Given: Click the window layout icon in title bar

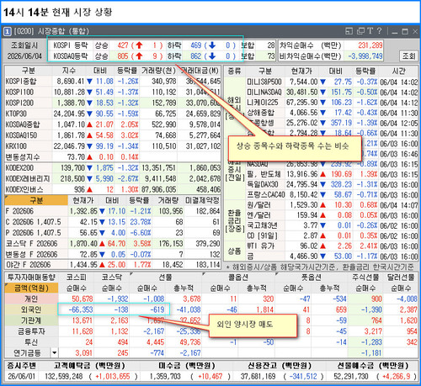Looking at the screenshot, I should [349, 31].
